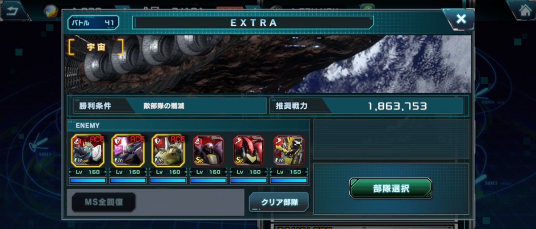Tap the last enemy's Lv 160 label
This screenshot has width=536, height=229.
(x=289, y=172)
